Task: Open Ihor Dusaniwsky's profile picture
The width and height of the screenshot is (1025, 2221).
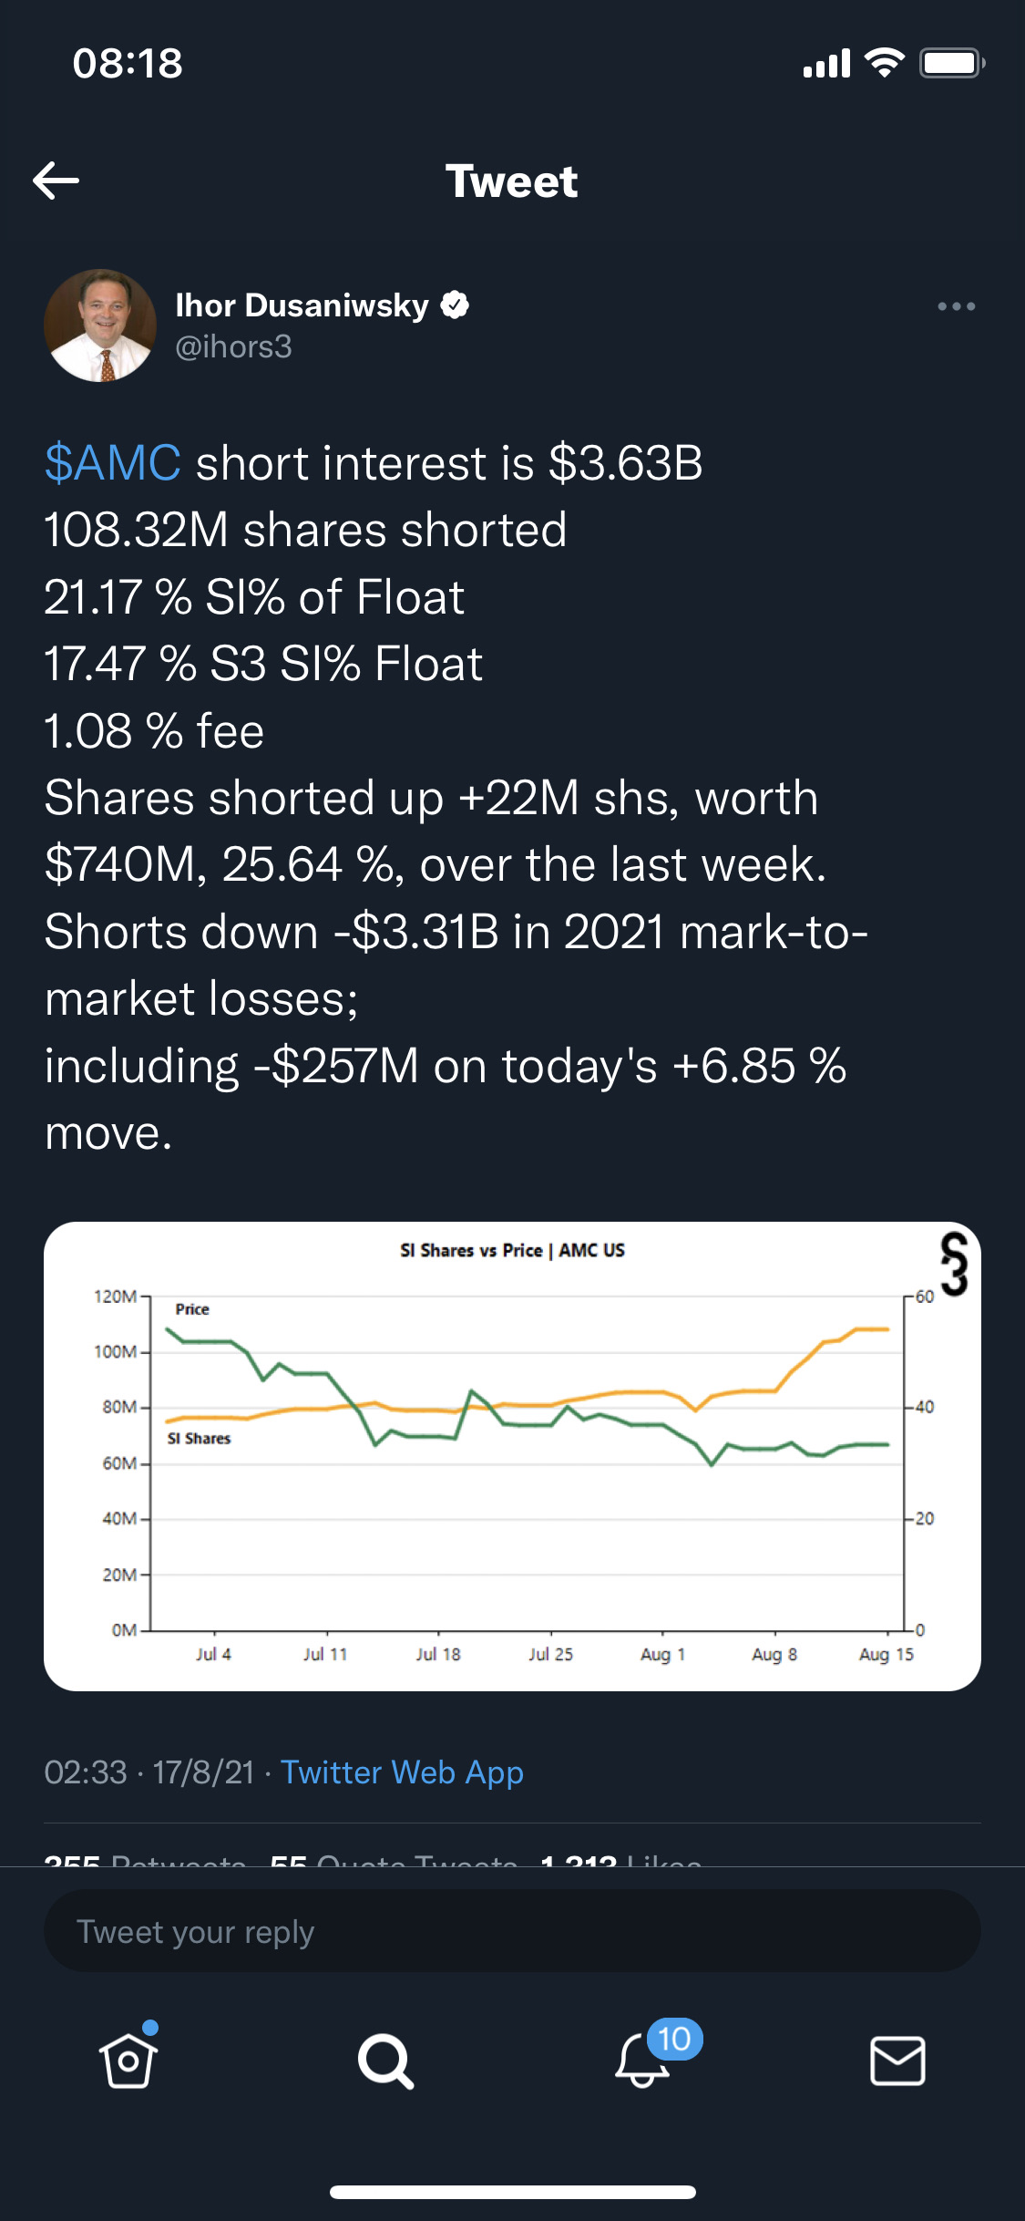Action: pos(100,325)
